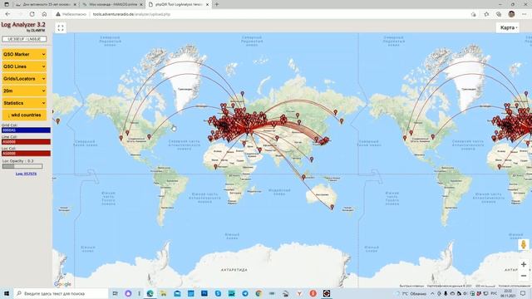532x299 pixels.
Task: Expand the QSO Marker dropdown
Action: 24,54
